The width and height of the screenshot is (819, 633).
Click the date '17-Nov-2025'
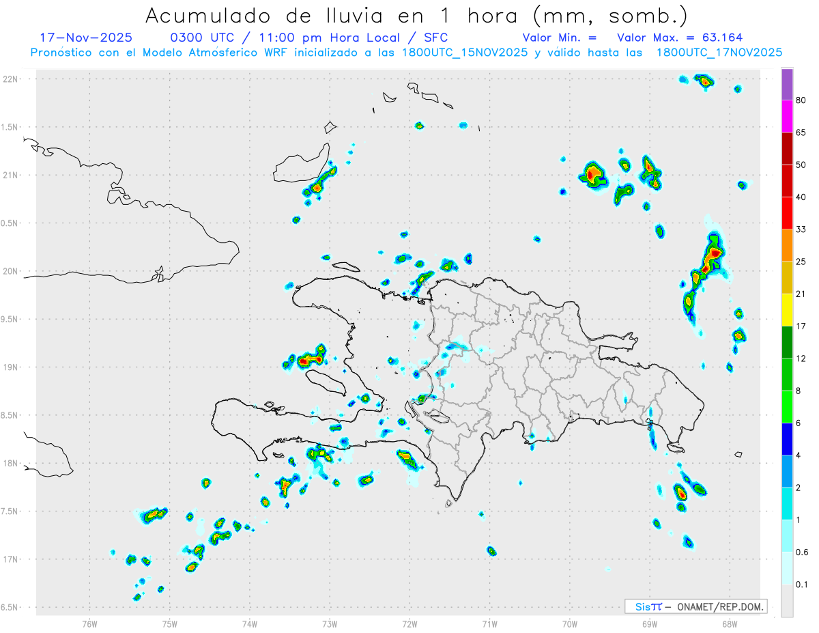coord(86,38)
